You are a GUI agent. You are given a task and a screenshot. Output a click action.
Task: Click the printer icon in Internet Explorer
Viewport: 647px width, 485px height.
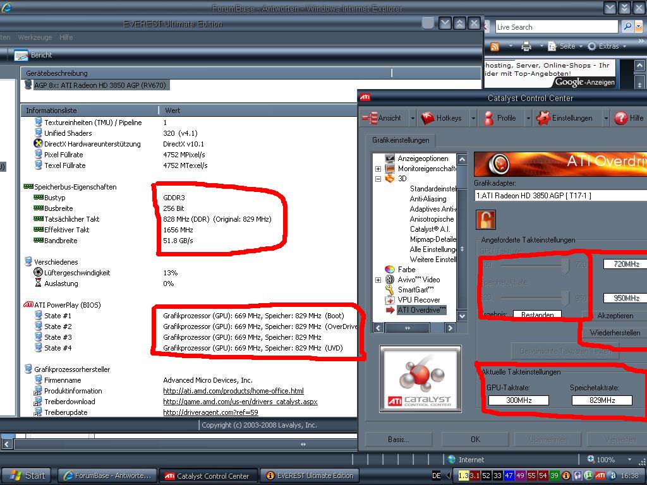click(526, 46)
